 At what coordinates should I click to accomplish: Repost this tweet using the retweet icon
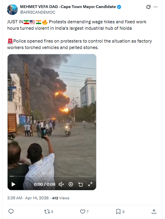47,212
